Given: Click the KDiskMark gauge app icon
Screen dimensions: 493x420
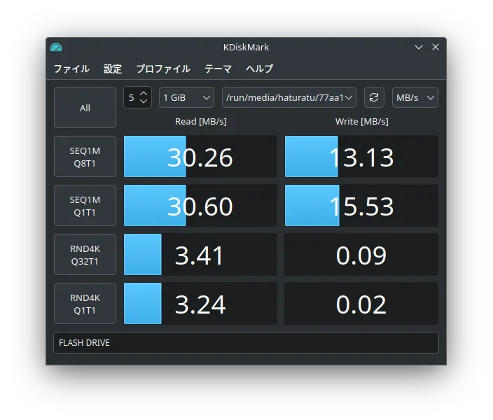Looking at the screenshot, I should tap(56, 47).
